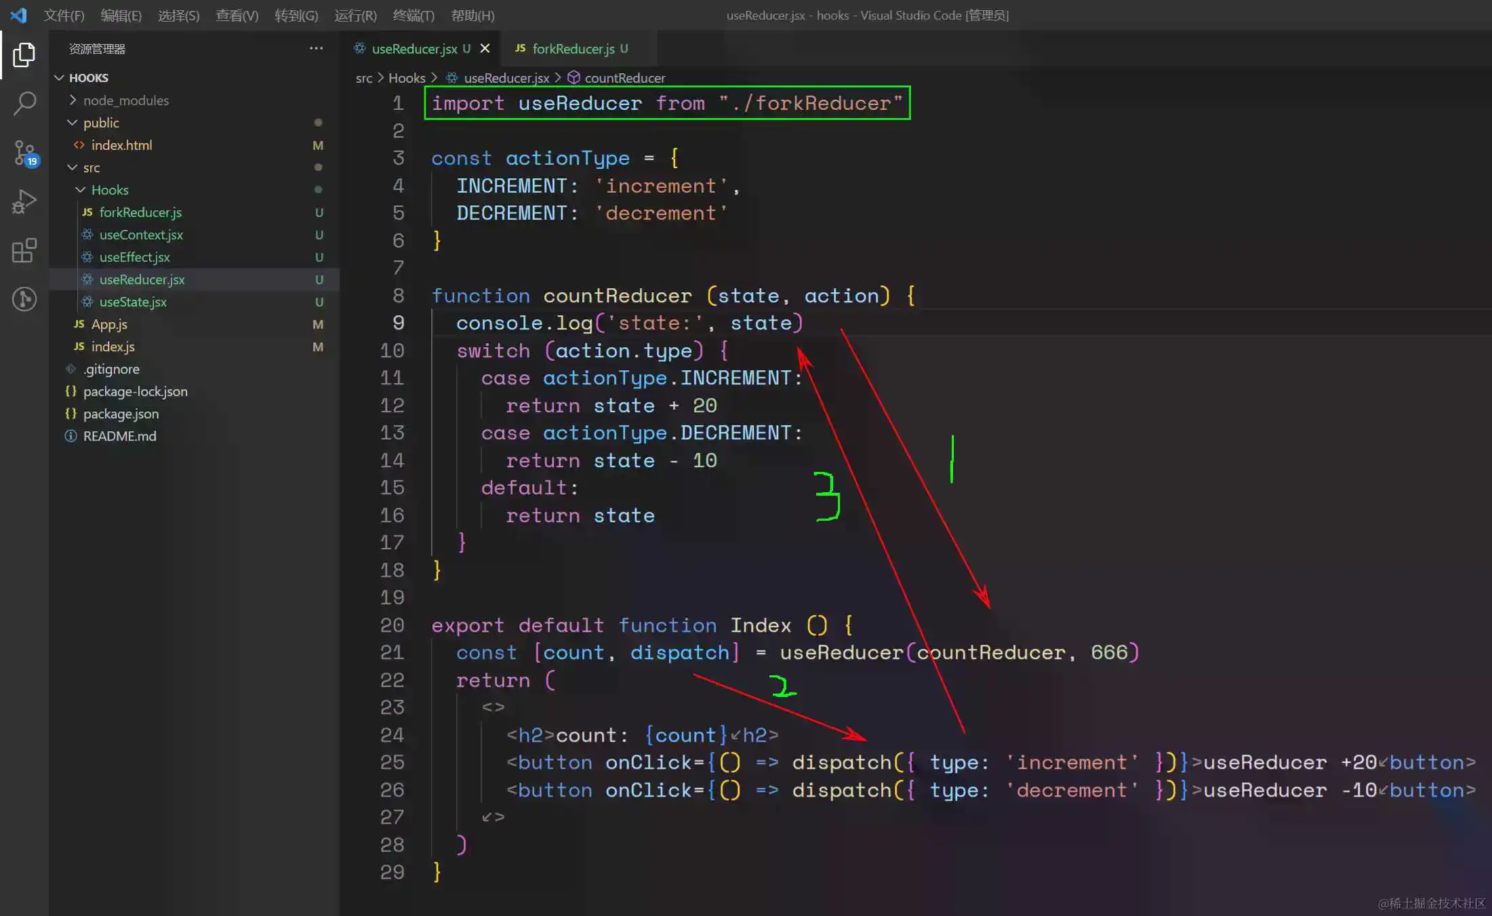Click React icon beside useReducer.jsx in tree
This screenshot has width=1492, height=916.
pyautogui.click(x=87, y=279)
